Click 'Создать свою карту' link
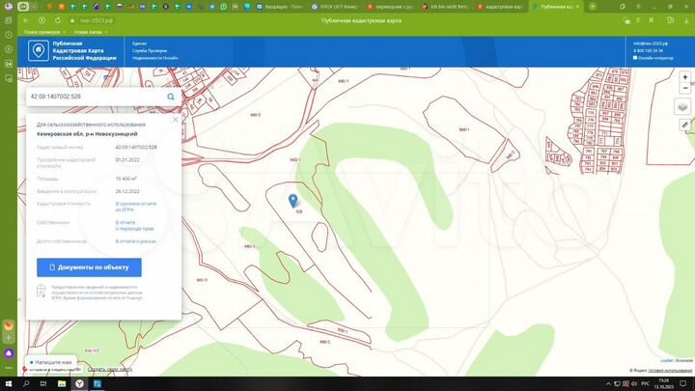 tap(110, 369)
